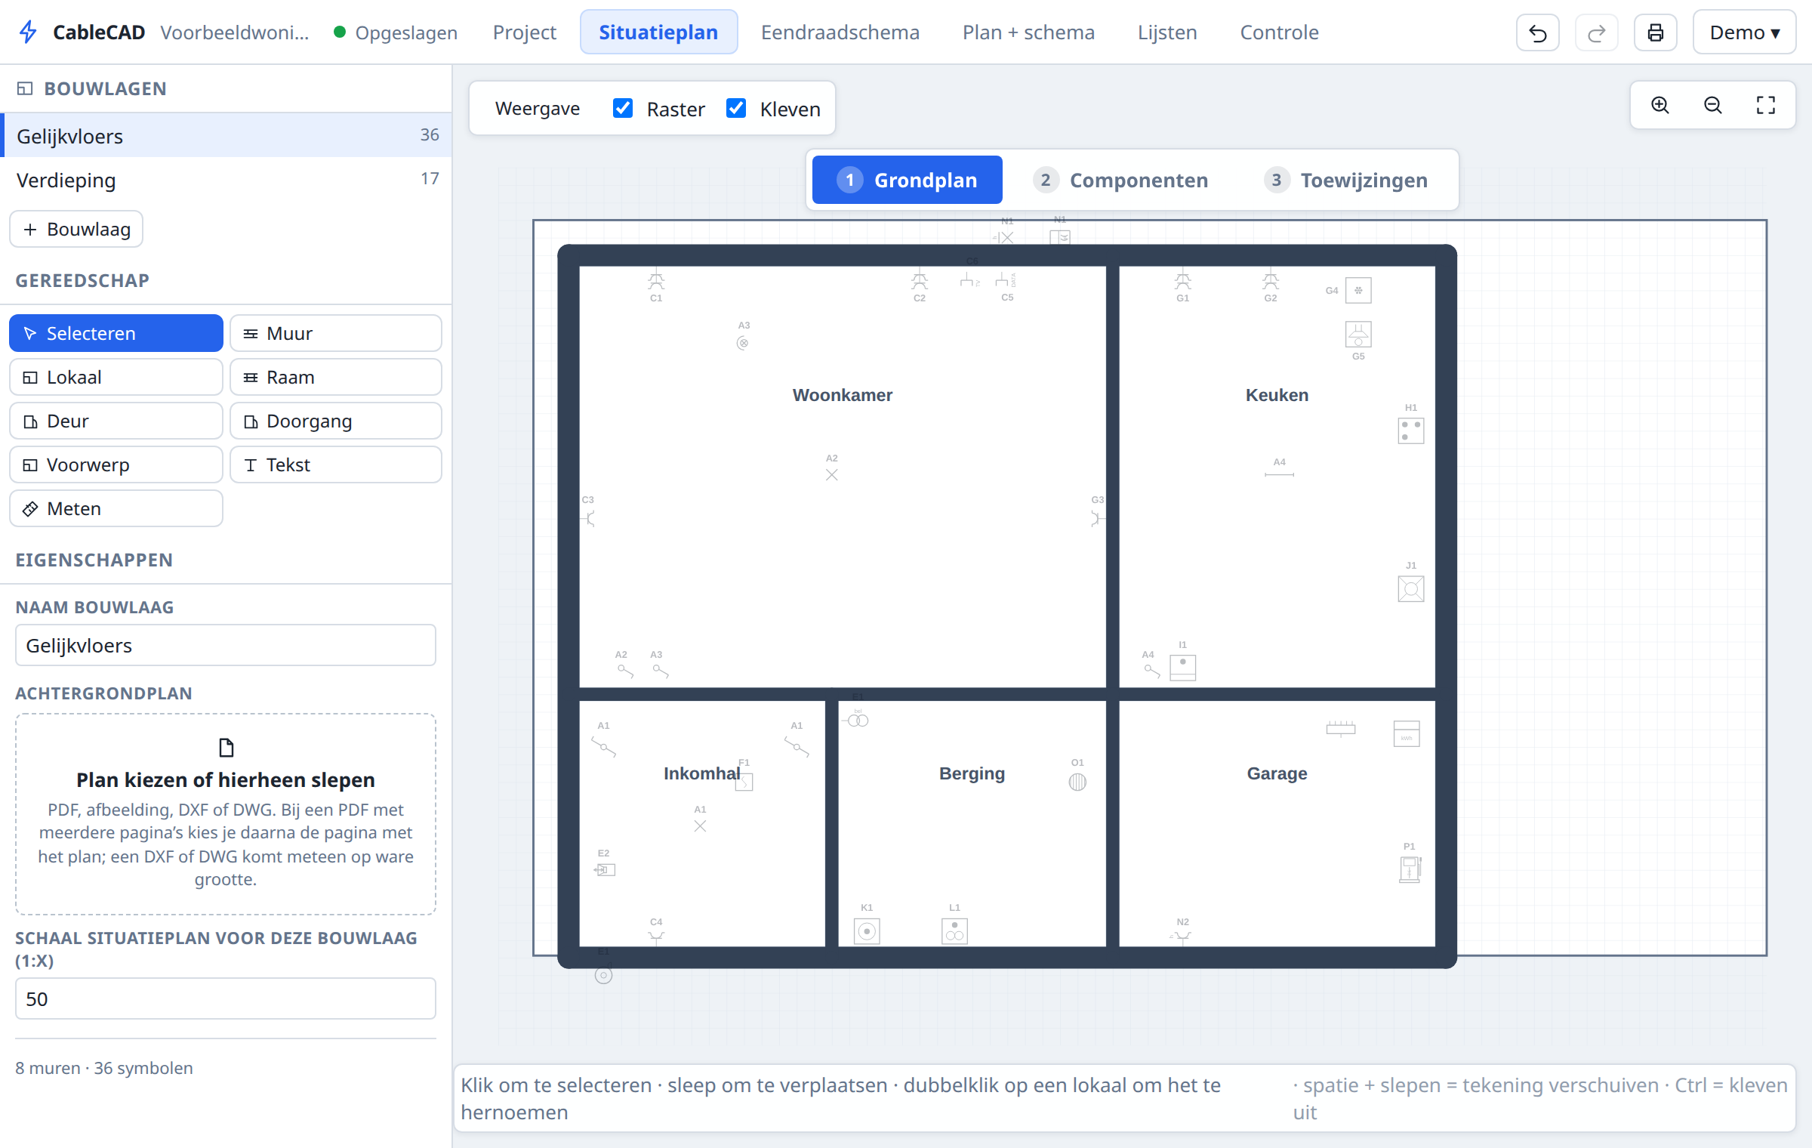Click the scale input field showing 50
This screenshot has width=1812, height=1148.
click(x=226, y=998)
